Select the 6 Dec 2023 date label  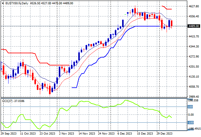click(125, 134)
